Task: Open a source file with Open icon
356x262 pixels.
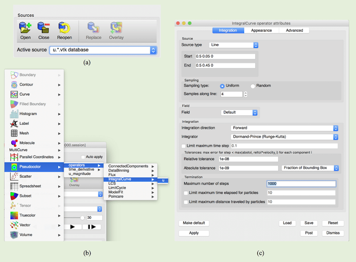Action: coord(25,28)
